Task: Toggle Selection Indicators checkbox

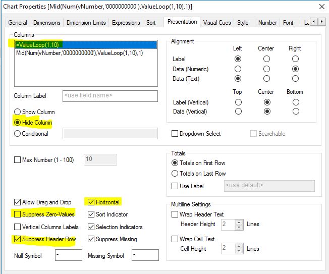Action: 91,227
